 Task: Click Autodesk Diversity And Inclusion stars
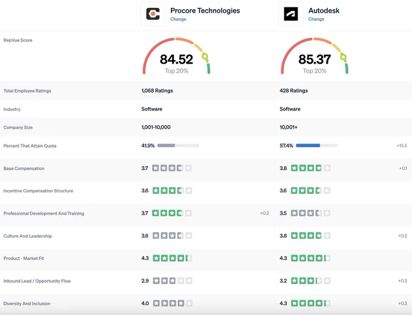(x=311, y=303)
